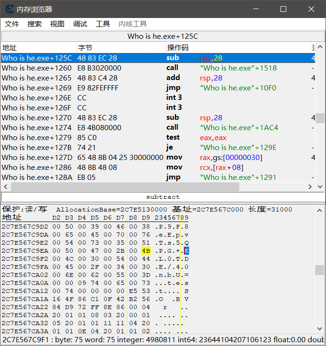Click the highlighted 4B byte in hex view

pos(145,250)
